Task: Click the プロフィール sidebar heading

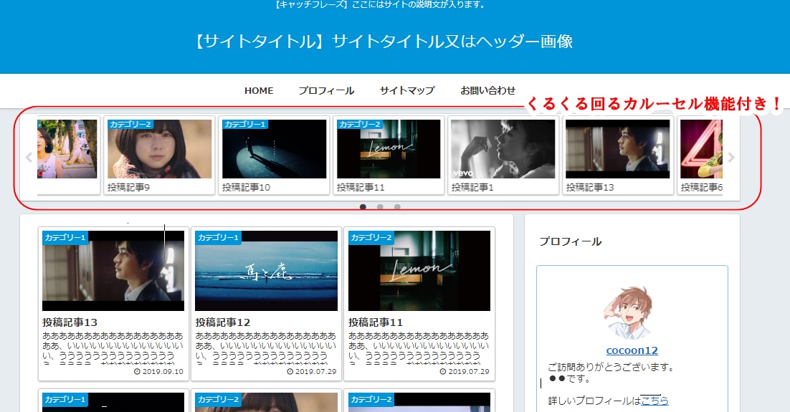Action: click(571, 241)
